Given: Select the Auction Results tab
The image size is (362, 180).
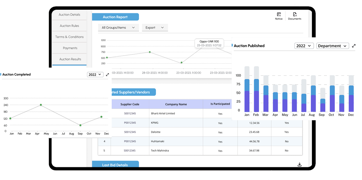Looking at the screenshot, I should tap(69, 59).
